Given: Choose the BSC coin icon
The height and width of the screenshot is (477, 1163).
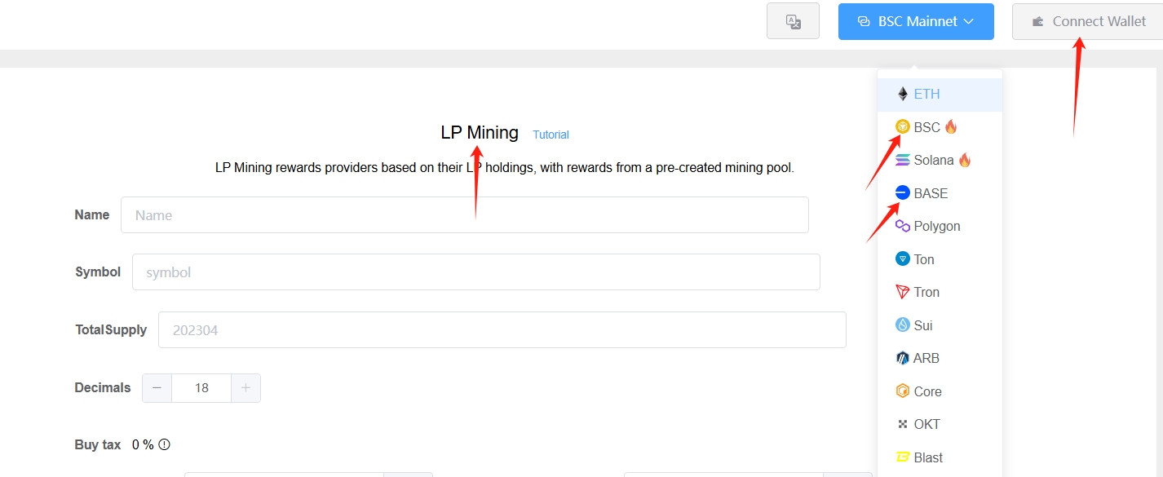Looking at the screenshot, I should (902, 127).
